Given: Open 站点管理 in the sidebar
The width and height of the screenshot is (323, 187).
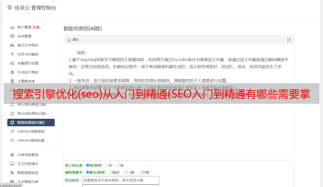Looking at the screenshot, I should [24, 36].
